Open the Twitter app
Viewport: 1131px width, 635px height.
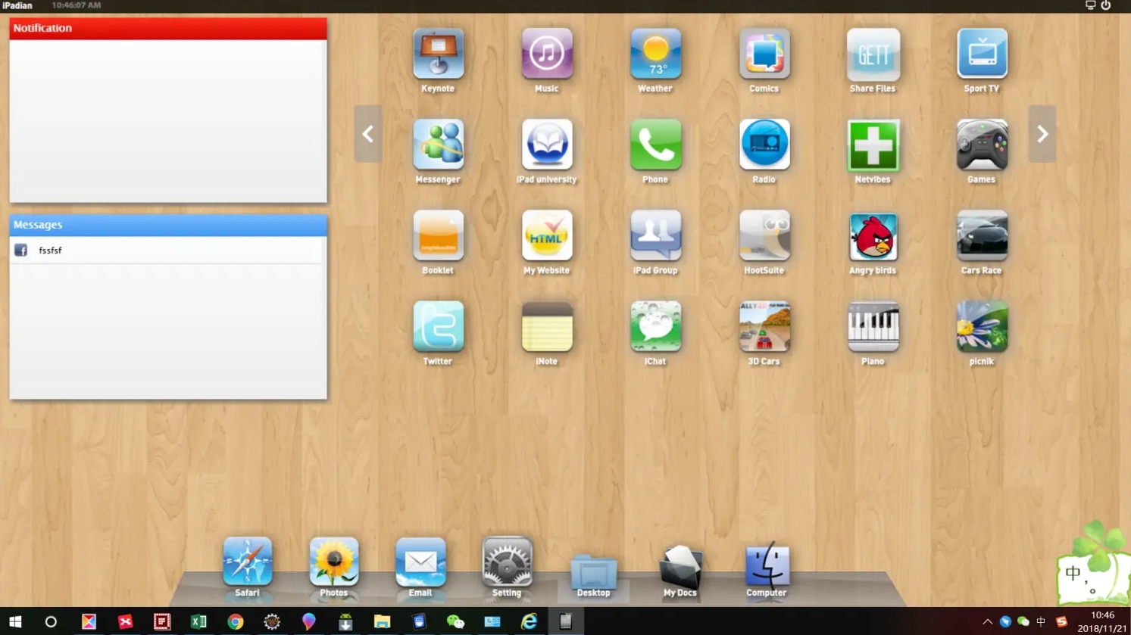click(438, 326)
